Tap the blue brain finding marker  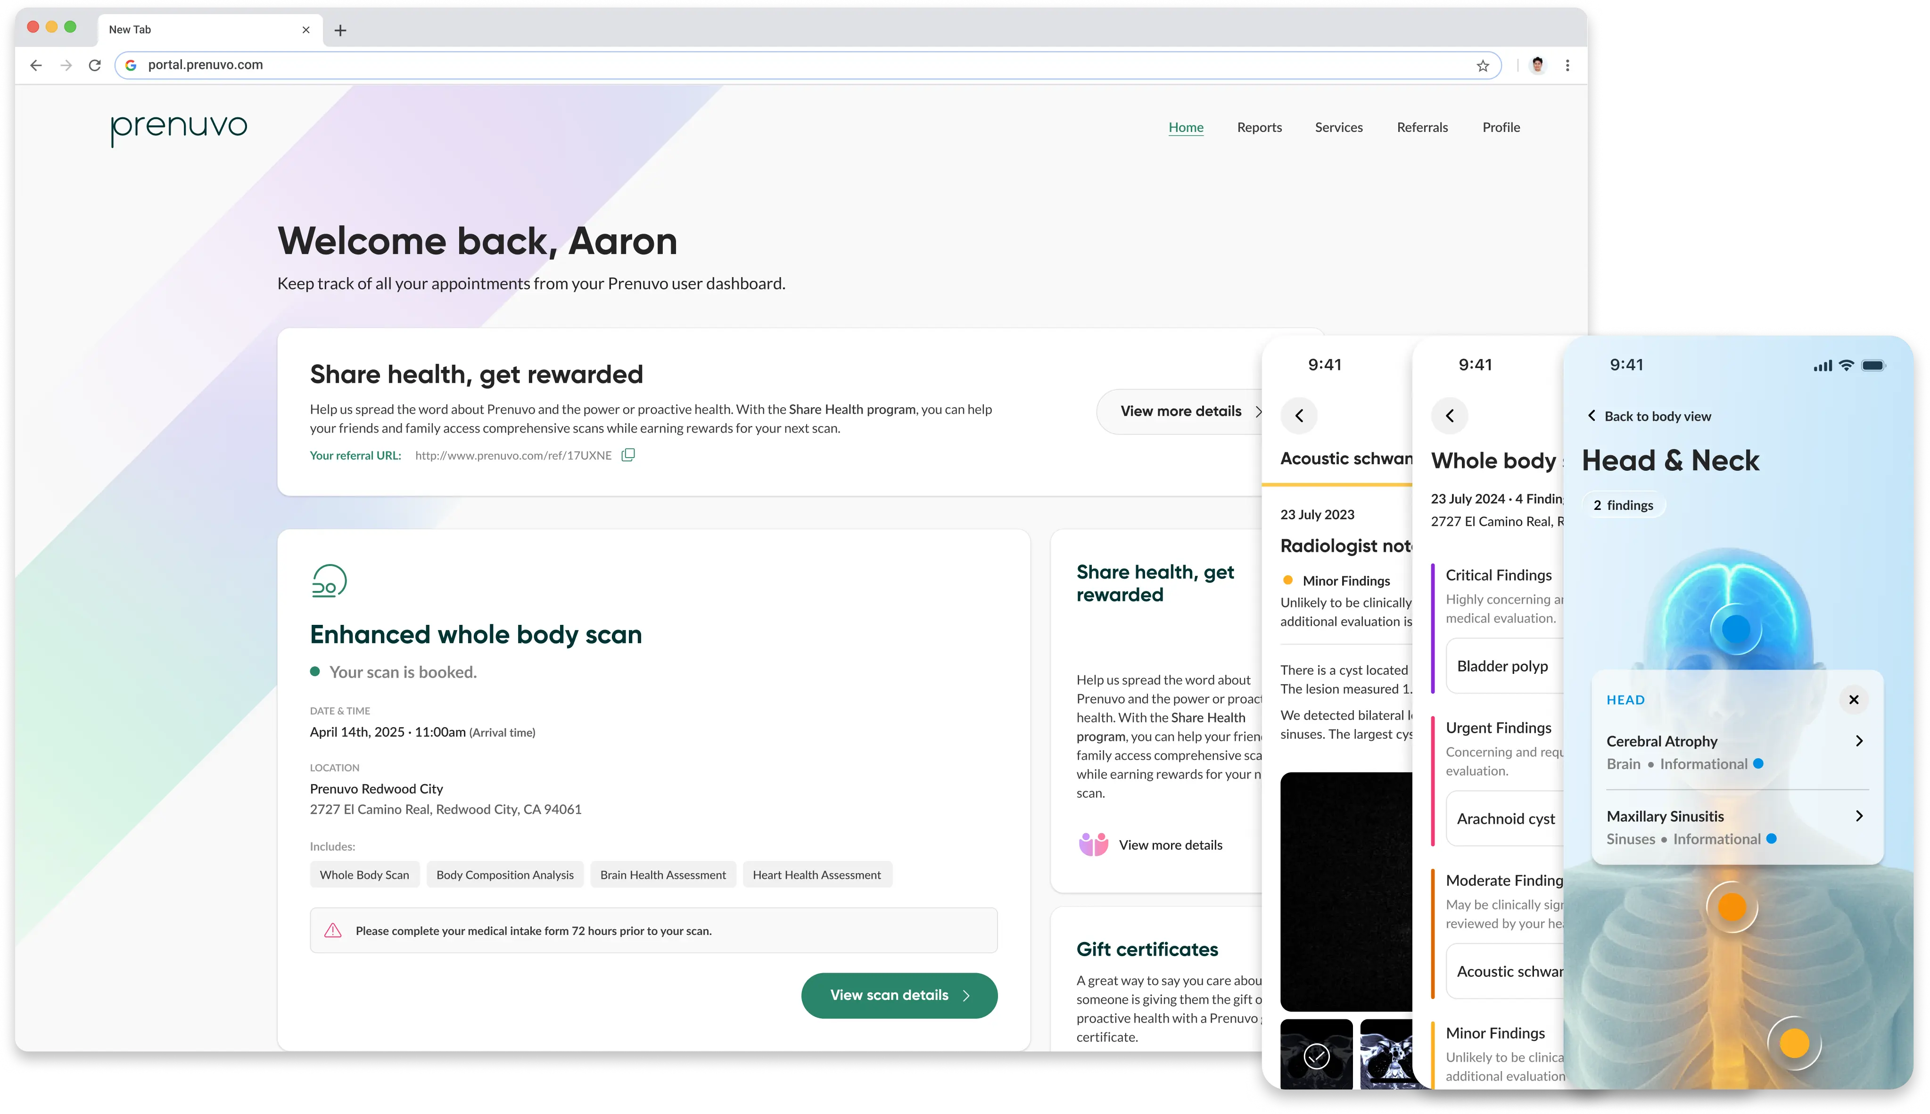(x=1736, y=630)
